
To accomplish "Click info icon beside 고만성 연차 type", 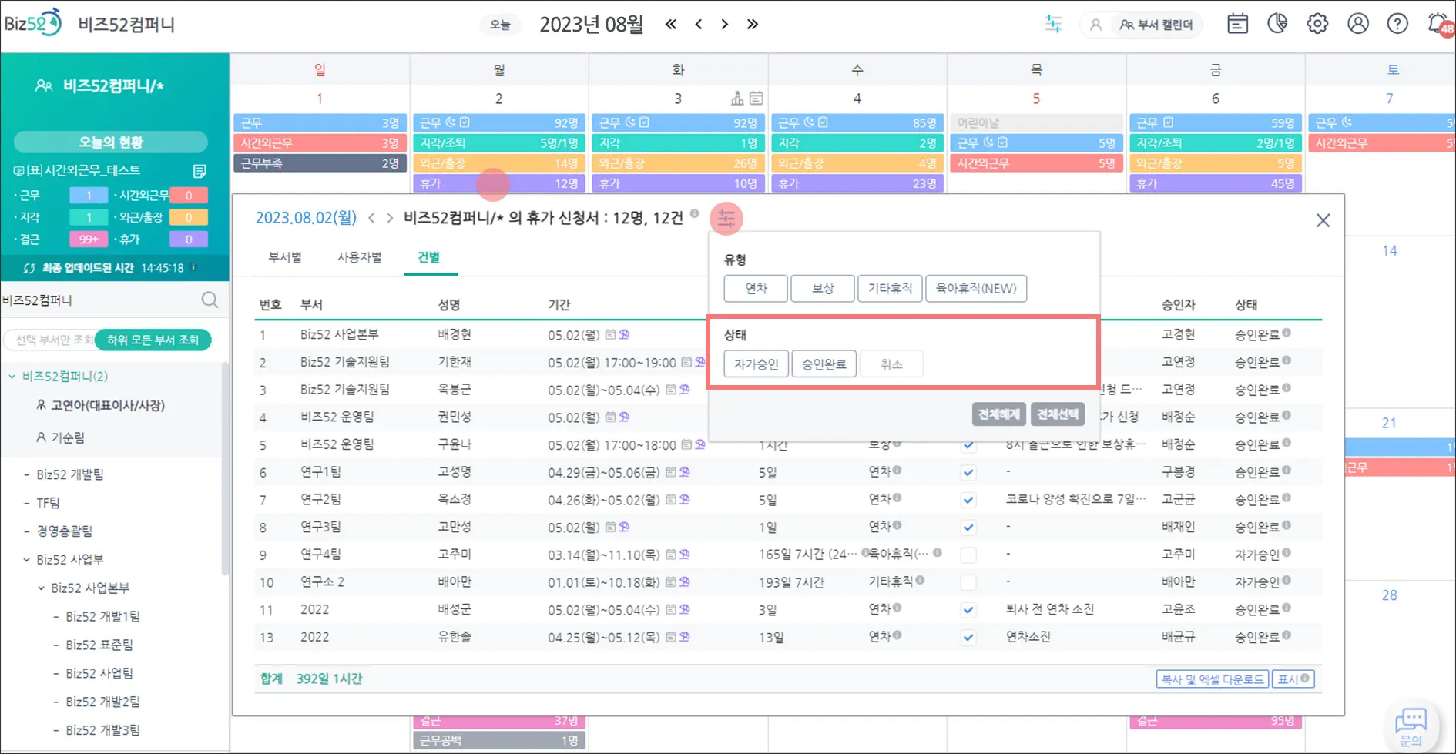I will 897,526.
